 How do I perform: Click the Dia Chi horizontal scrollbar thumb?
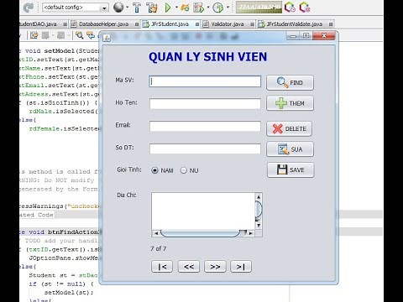pos(201,233)
